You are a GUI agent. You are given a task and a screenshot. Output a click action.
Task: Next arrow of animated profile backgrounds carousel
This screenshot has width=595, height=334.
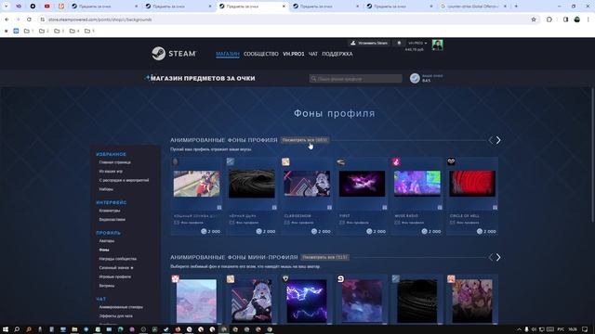(x=498, y=140)
